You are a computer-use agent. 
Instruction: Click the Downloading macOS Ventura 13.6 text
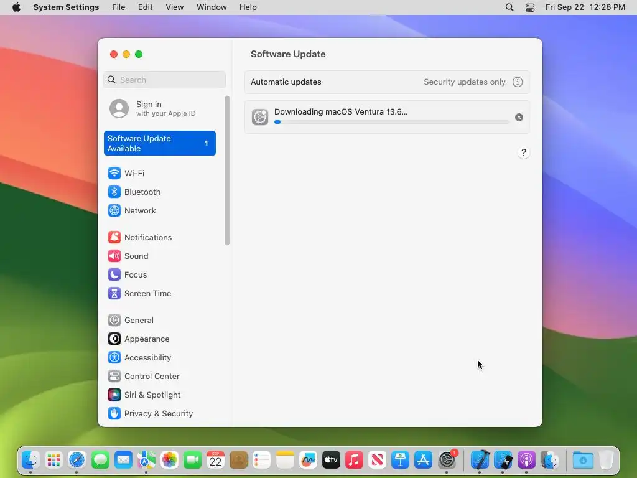pos(341,112)
